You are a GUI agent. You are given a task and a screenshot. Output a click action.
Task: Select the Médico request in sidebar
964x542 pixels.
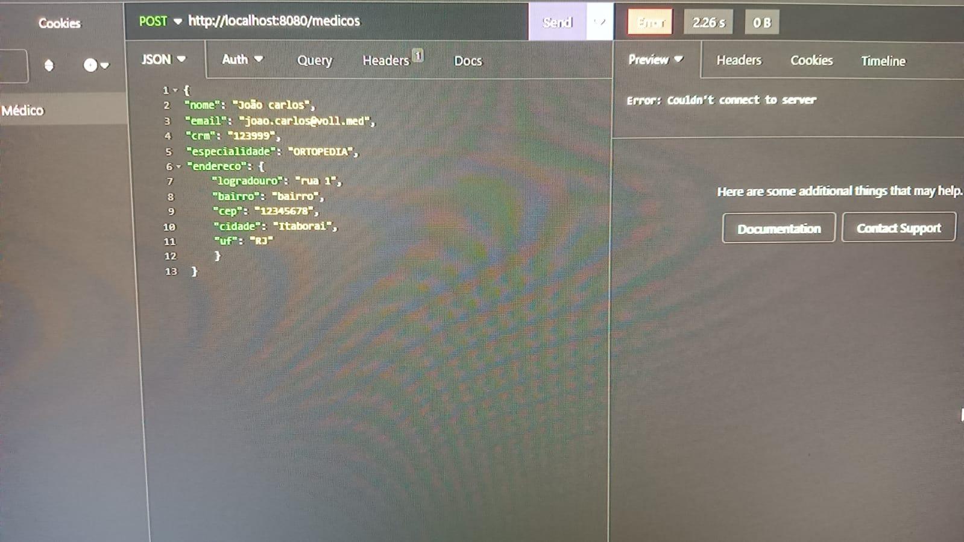click(63, 110)
